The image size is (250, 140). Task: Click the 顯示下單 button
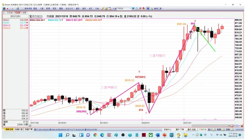point(180,130)
